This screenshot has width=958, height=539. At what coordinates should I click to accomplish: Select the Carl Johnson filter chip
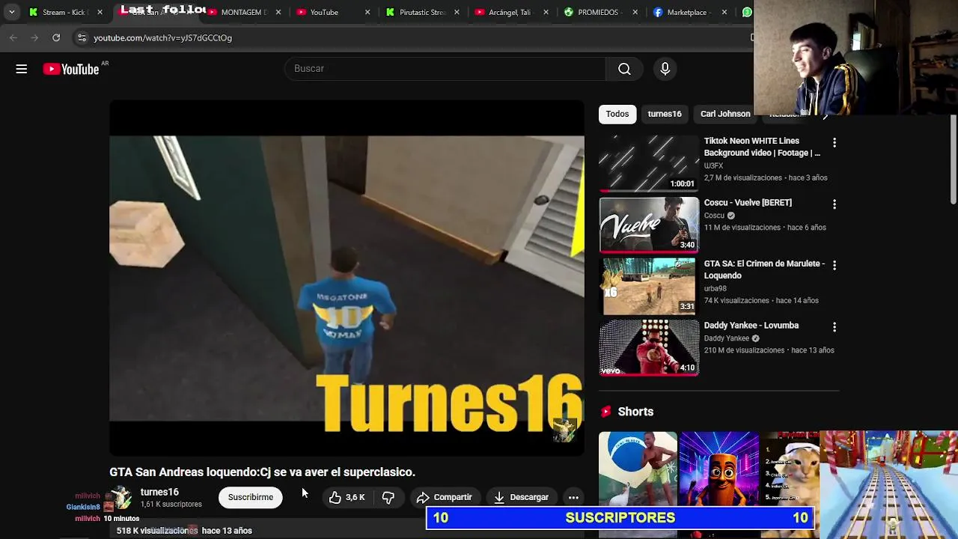click(x=725, y=114)
